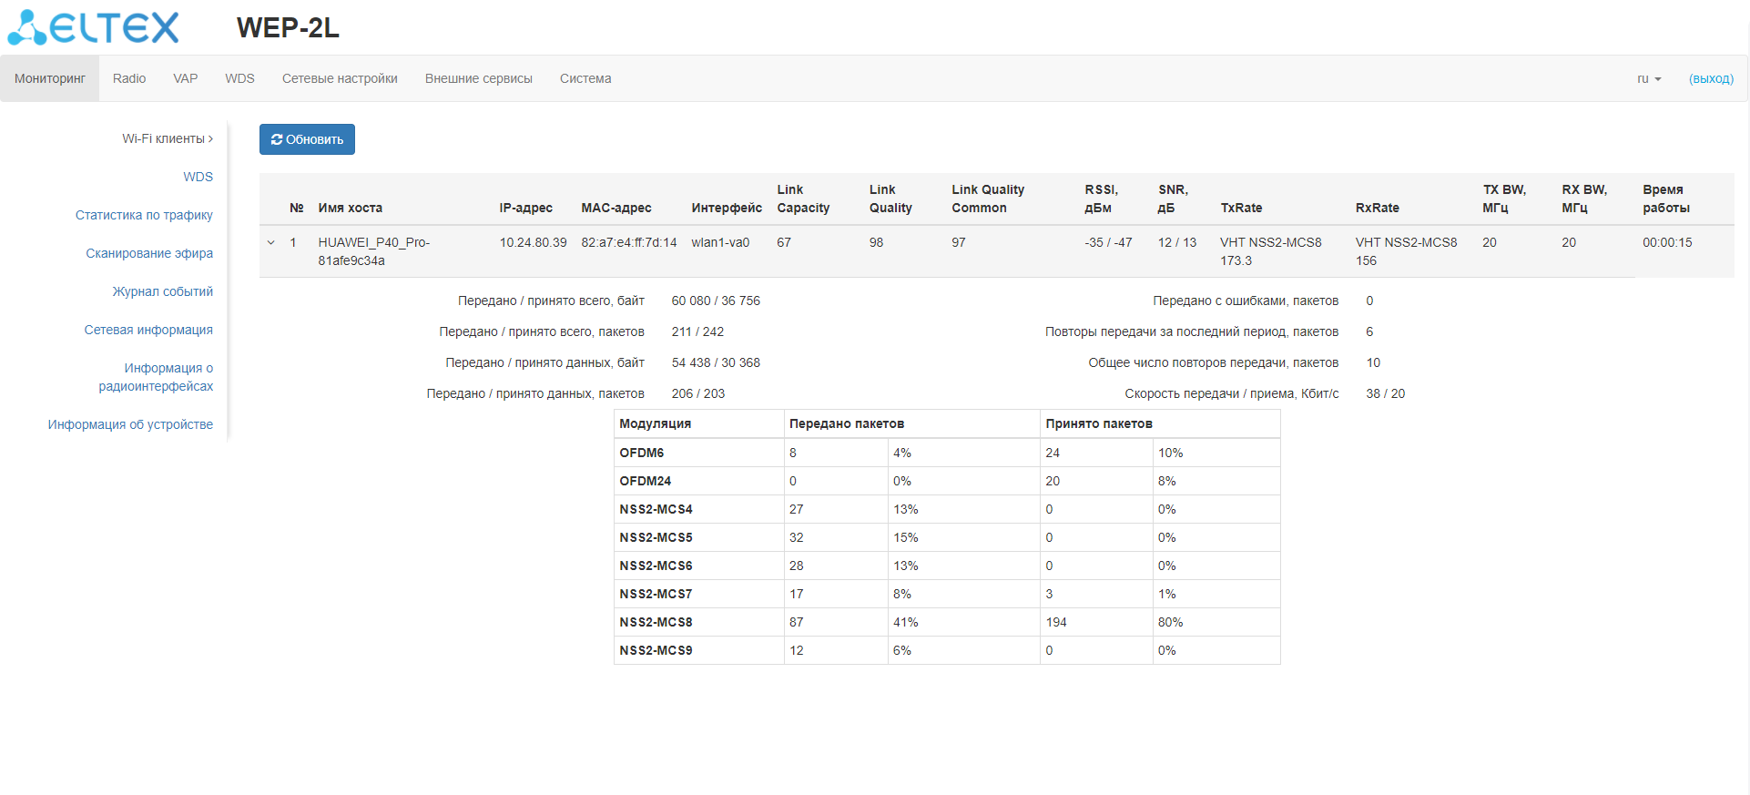This screenshot has width=1750, height=795.
Task: Collapse the HUAWEI_P40_Pro client row chevron
Action: tap(270, 243)
